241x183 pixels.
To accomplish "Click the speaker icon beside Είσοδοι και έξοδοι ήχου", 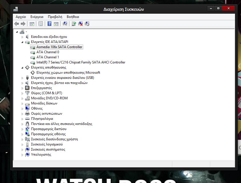I will pos(27,37).
